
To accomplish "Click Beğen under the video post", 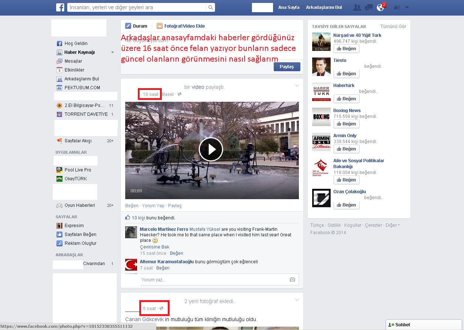I will (x=132, y=206).
